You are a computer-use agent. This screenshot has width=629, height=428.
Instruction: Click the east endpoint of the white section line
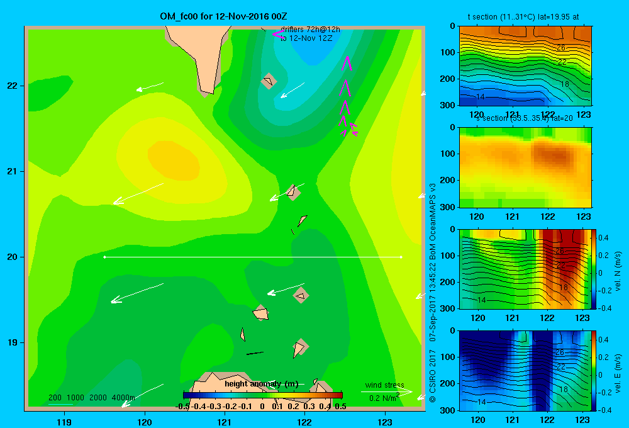pyautogui.click(x=401, y=257)
